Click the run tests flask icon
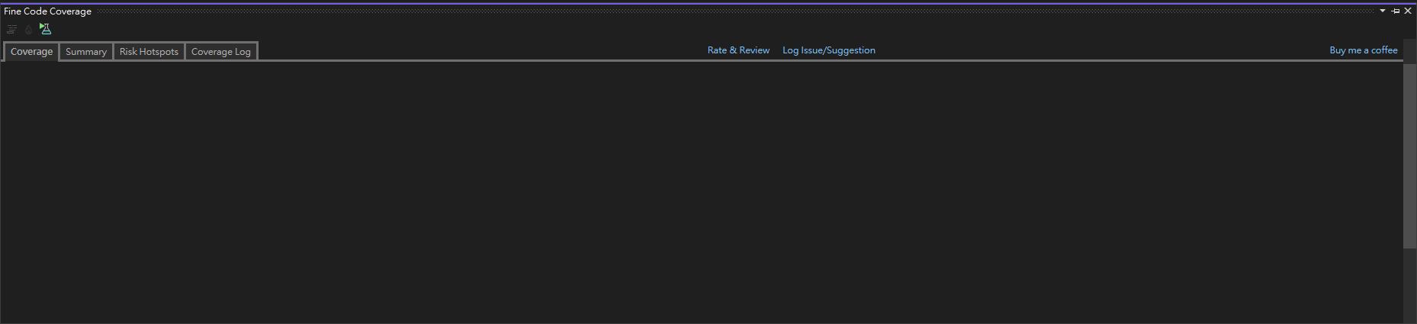This screenshot has height=324, width=1417. (45, 29)
